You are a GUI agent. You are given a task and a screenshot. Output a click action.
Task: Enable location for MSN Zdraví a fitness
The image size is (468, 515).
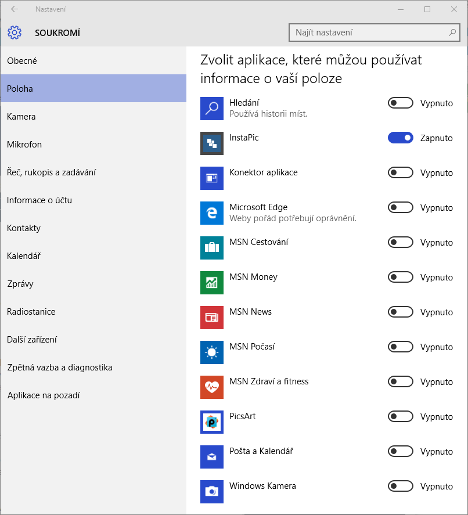click(x=400, y=381)
